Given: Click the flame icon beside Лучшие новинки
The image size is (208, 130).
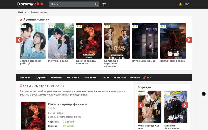Looking at the screenshot, I should pyautogui.click(x=21, y=20).
